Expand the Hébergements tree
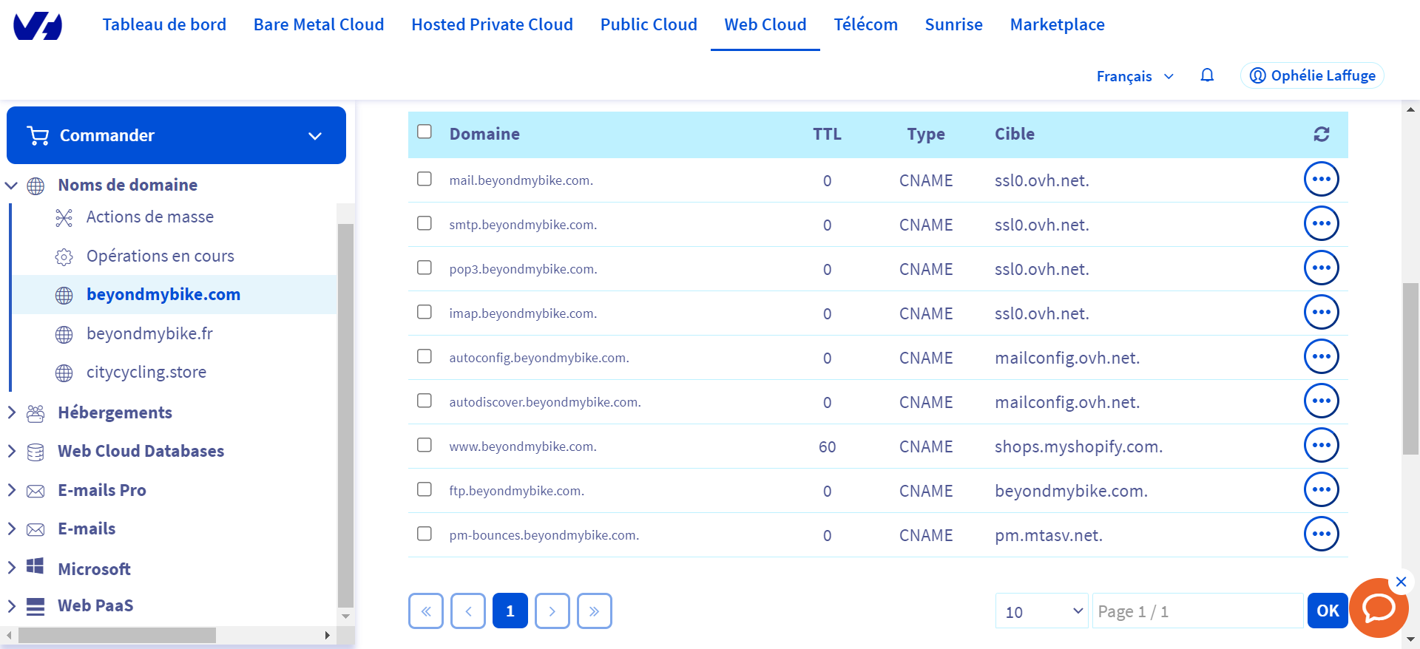1420x649 pixels. [x=11, y=412]
